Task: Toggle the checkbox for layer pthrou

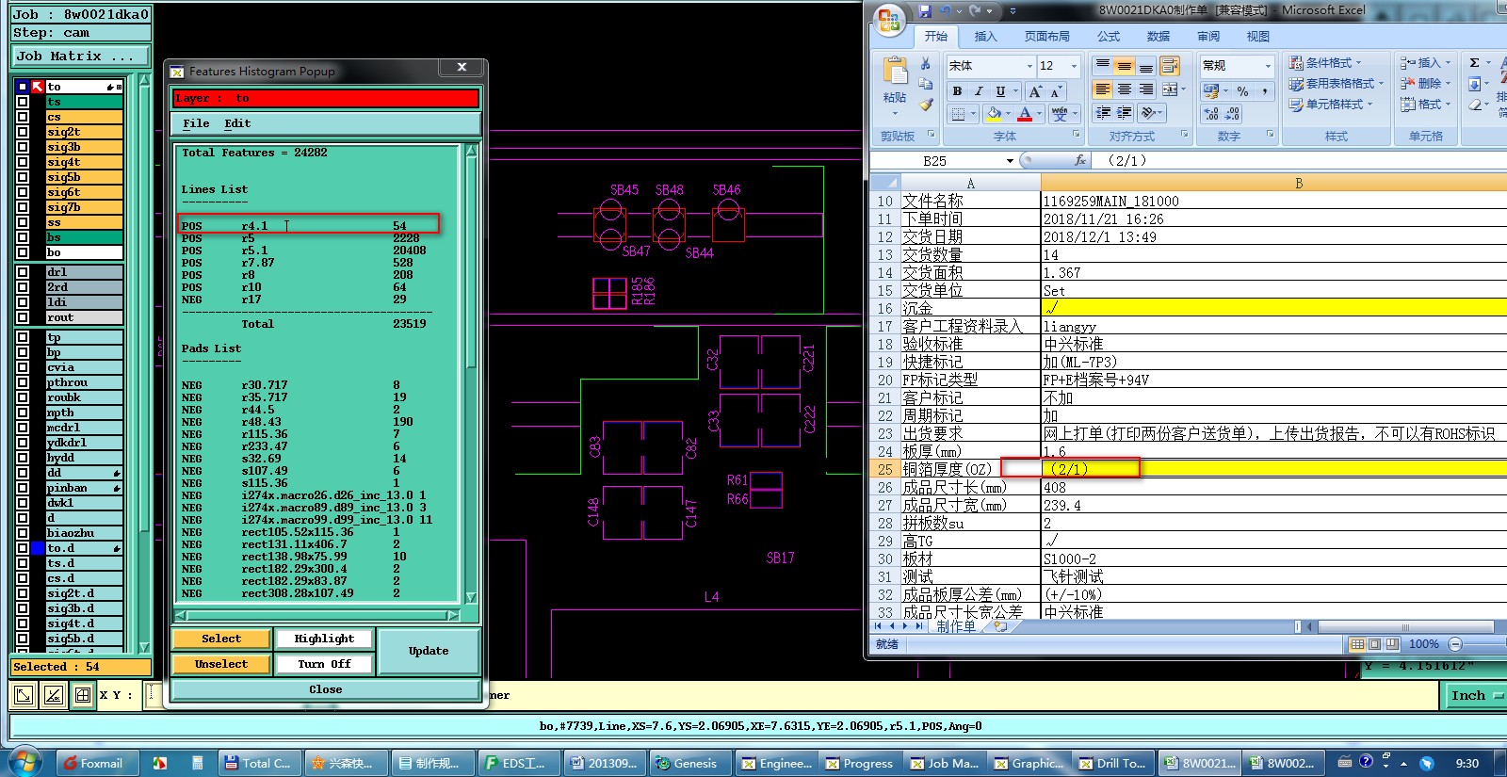Action: pyautogui.click(x=23, y=382)
